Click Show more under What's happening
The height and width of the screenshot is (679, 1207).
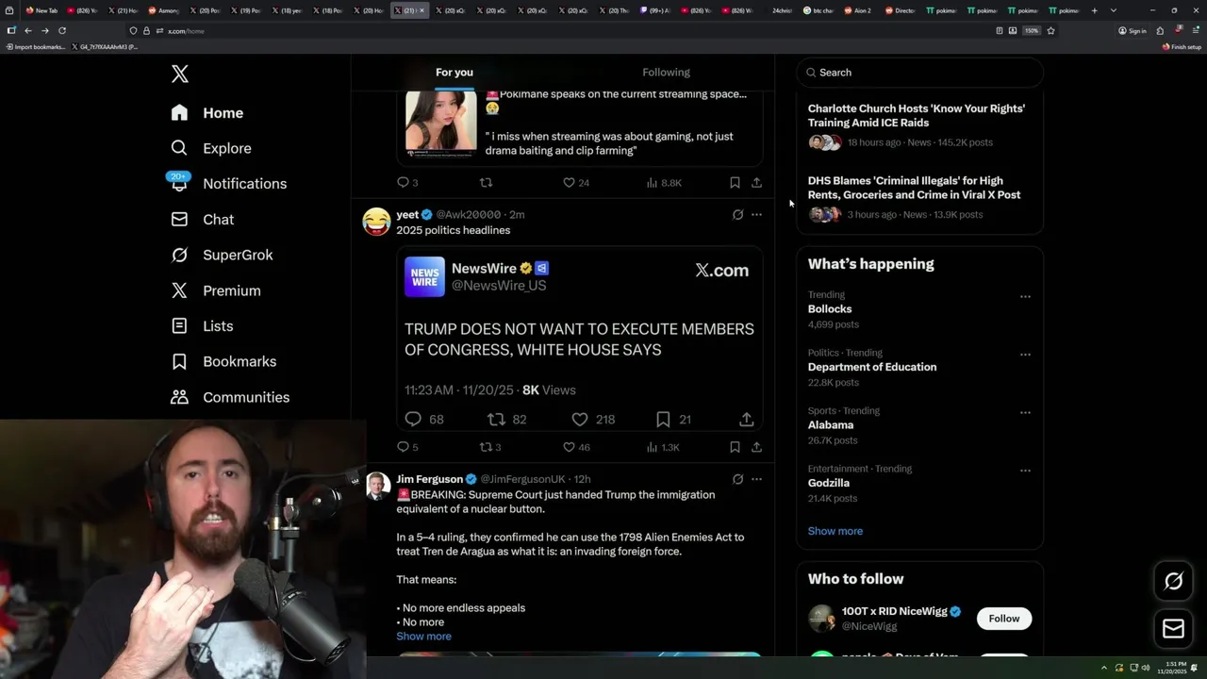(835, 531)
